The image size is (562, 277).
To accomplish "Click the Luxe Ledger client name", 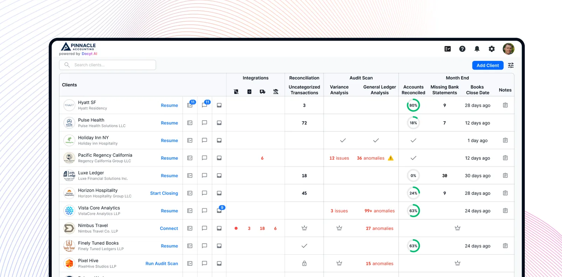I will [x=91, y=173].
